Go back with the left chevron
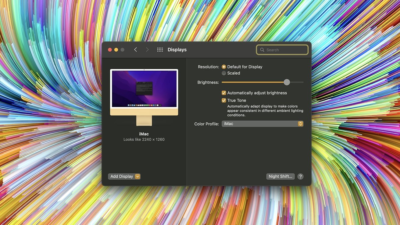 136,50
